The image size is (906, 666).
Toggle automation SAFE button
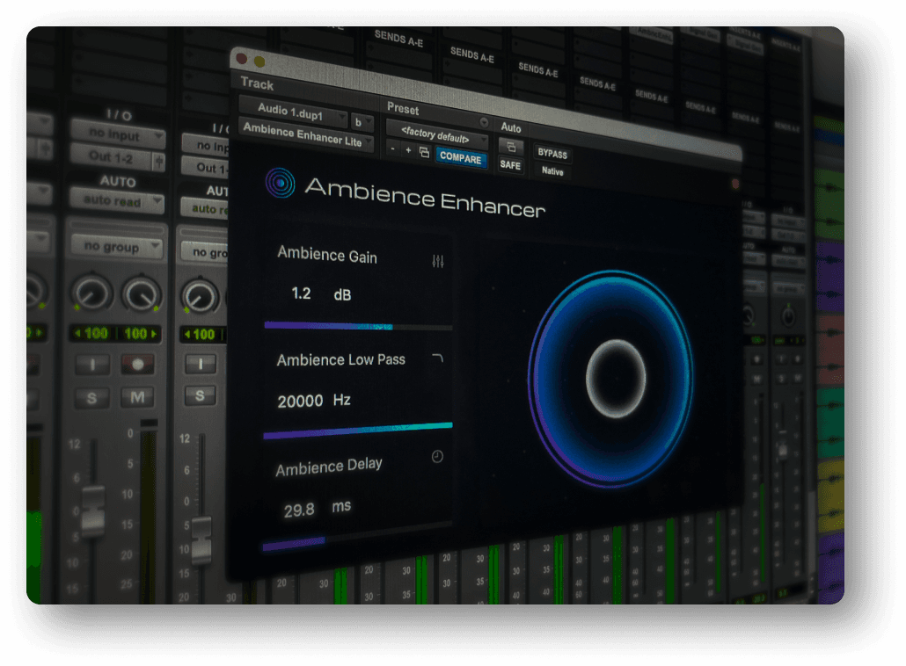510,165
